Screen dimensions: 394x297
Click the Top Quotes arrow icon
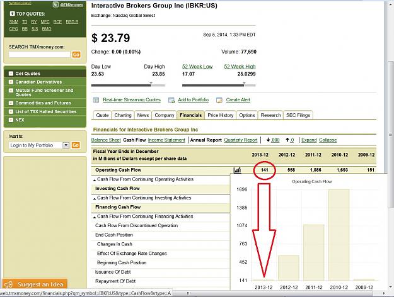(12, 14)
